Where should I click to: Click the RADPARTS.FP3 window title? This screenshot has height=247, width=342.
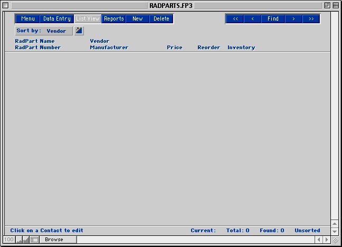click(x=171, y=5)
